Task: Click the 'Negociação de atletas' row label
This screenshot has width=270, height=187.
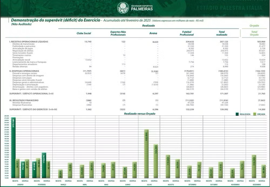Action: pos(23,51)
